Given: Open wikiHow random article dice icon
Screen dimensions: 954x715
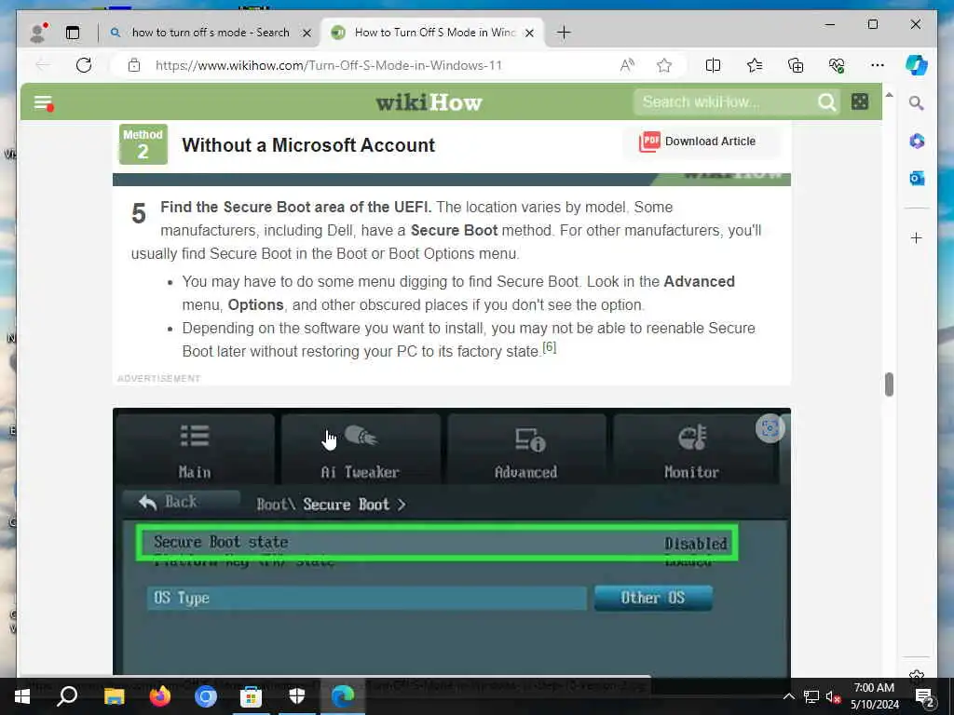Looking at the screenshot, I should [860, 101].
